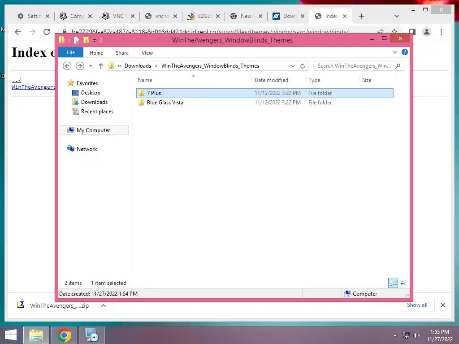The image size is (459, 344).
Task: Click the search magnifier in Explorer
Action: click(x=398, y=66)
